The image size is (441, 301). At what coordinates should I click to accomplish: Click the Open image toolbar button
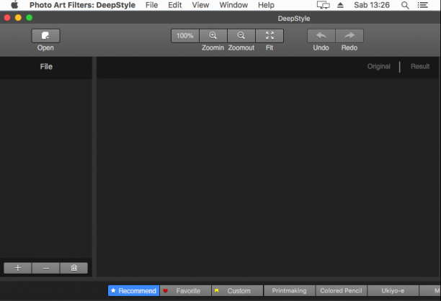(x=45, y=36)
